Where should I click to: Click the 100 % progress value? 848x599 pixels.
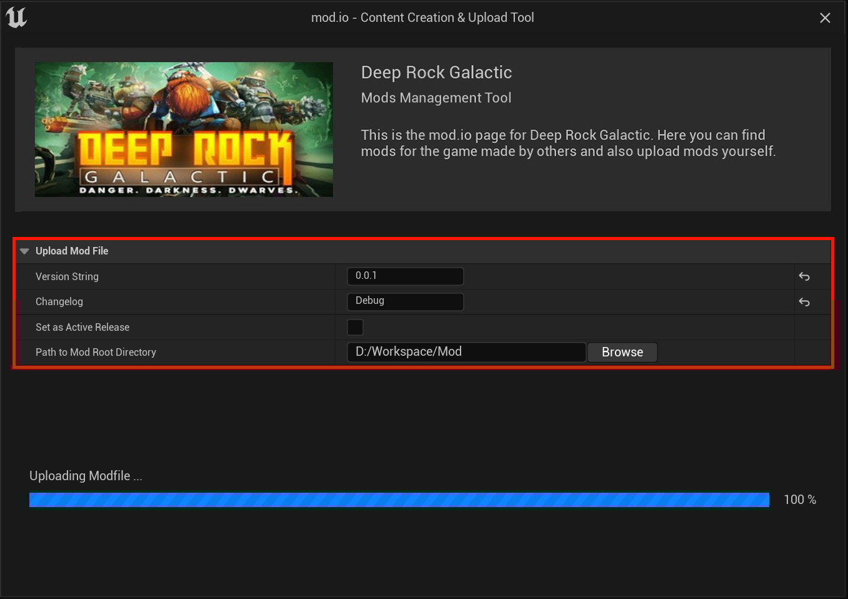coord(800,500)
